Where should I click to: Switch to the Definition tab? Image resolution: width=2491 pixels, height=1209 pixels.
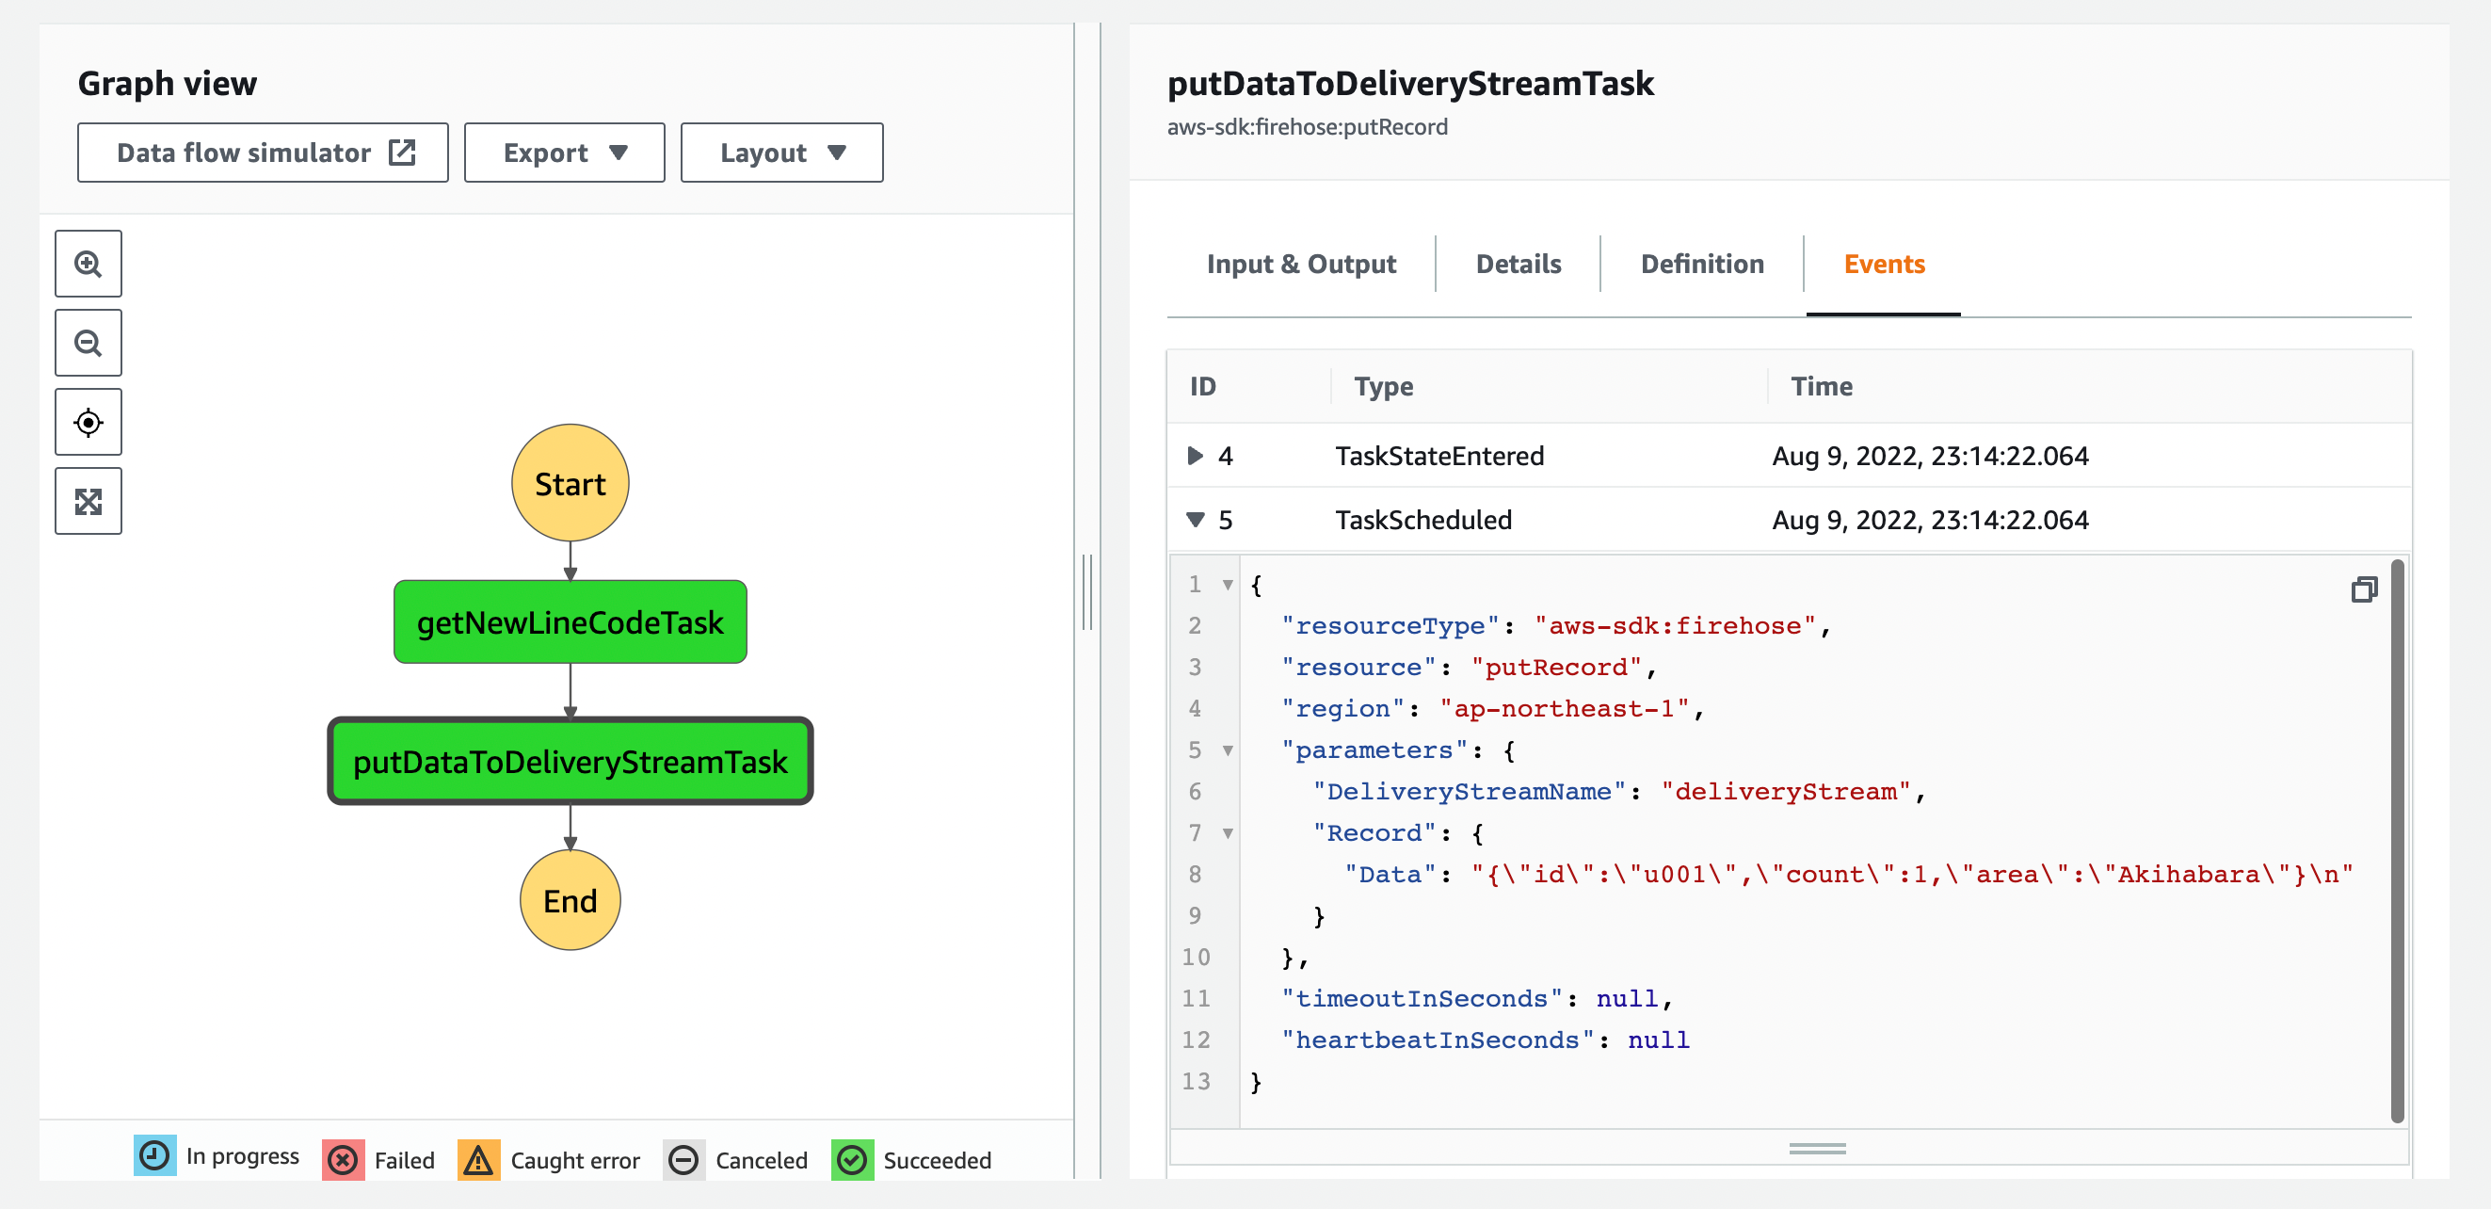1702,264
